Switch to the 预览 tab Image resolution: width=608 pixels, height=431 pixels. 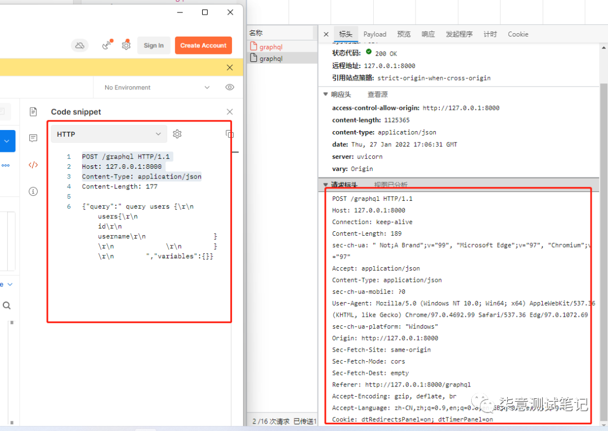(404, 34)
